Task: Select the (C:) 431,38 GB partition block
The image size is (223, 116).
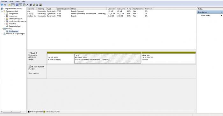Action: (x=108, y=58)
